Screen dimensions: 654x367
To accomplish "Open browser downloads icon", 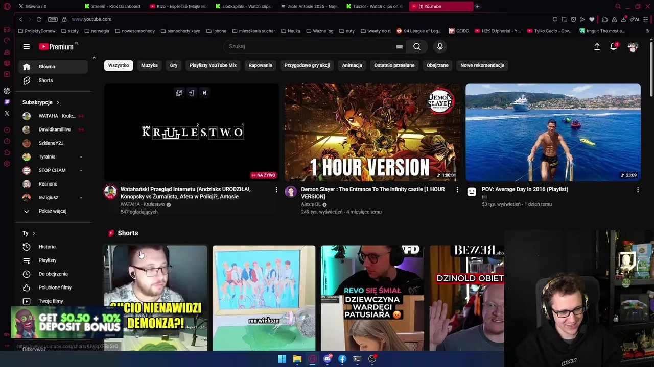I will (624, 19).
